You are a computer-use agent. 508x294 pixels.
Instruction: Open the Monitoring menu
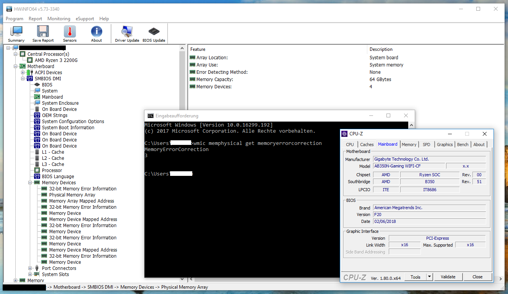(x=59, y=19)
